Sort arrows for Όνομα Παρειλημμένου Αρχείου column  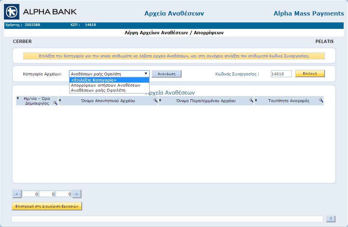click(160, 100)
